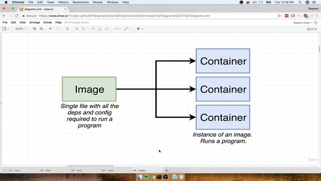This screenshot has height=181, width=321.
Task: Open the Chrome three-dot menu
Action: [x=317, y=16]
